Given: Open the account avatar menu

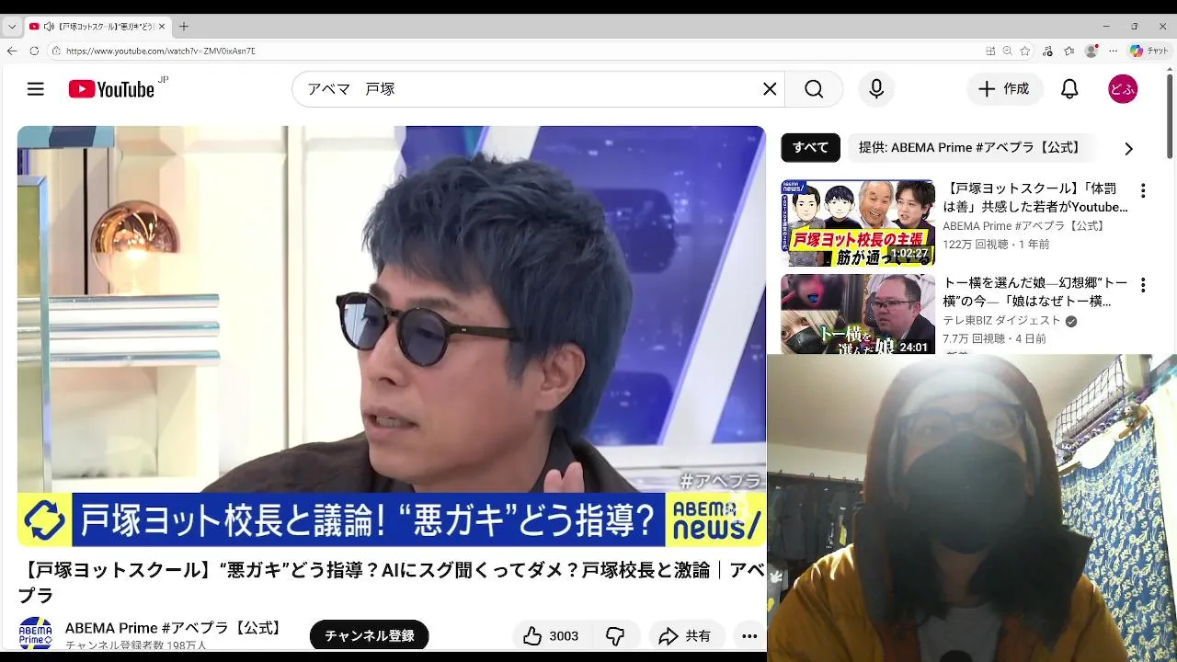Looking at the screenshot, I should point(1123,89).
